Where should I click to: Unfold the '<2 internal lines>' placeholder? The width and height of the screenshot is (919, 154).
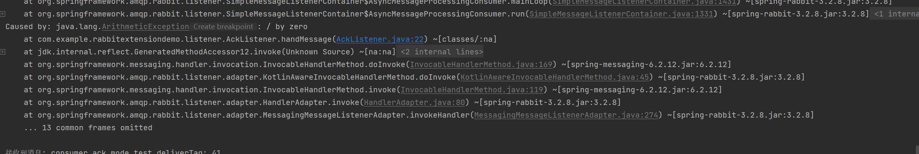click(x=442, y=52)
